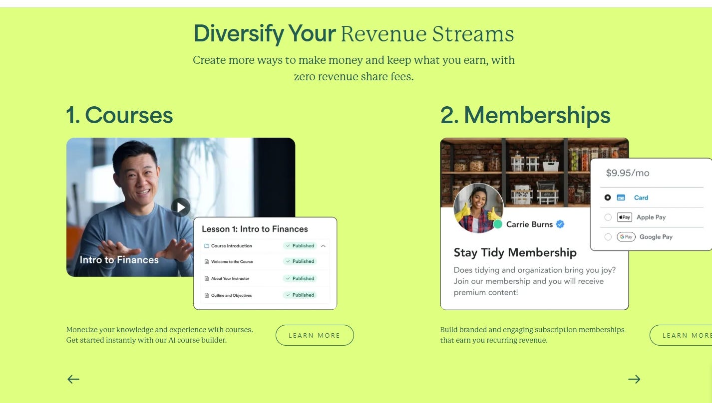Image resolution: width=712 pixels, height=403 pixels.
Task: Play the Intro to Finances video
Action: (181, 207)
